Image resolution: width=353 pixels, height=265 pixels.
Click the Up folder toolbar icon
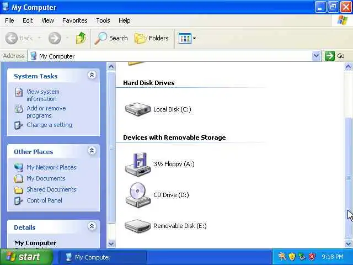[x=81, y=38]
